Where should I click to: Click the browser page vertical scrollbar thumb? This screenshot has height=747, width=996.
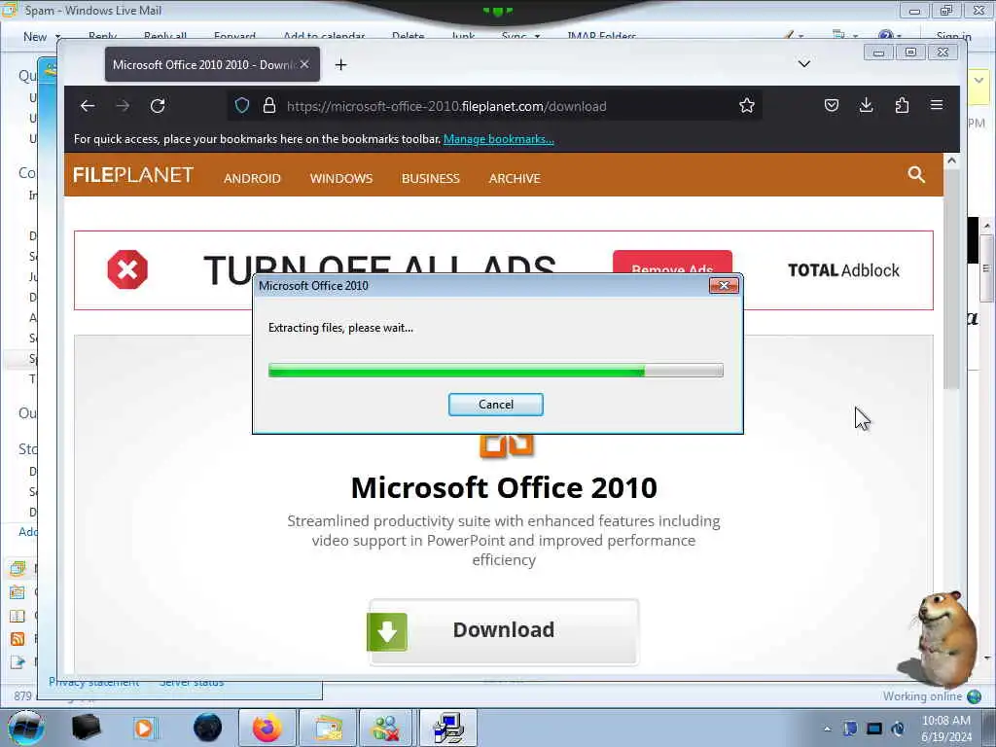[x=951, y=279]
